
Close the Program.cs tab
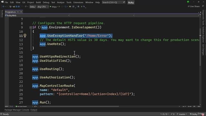click(x=21, y=12)
